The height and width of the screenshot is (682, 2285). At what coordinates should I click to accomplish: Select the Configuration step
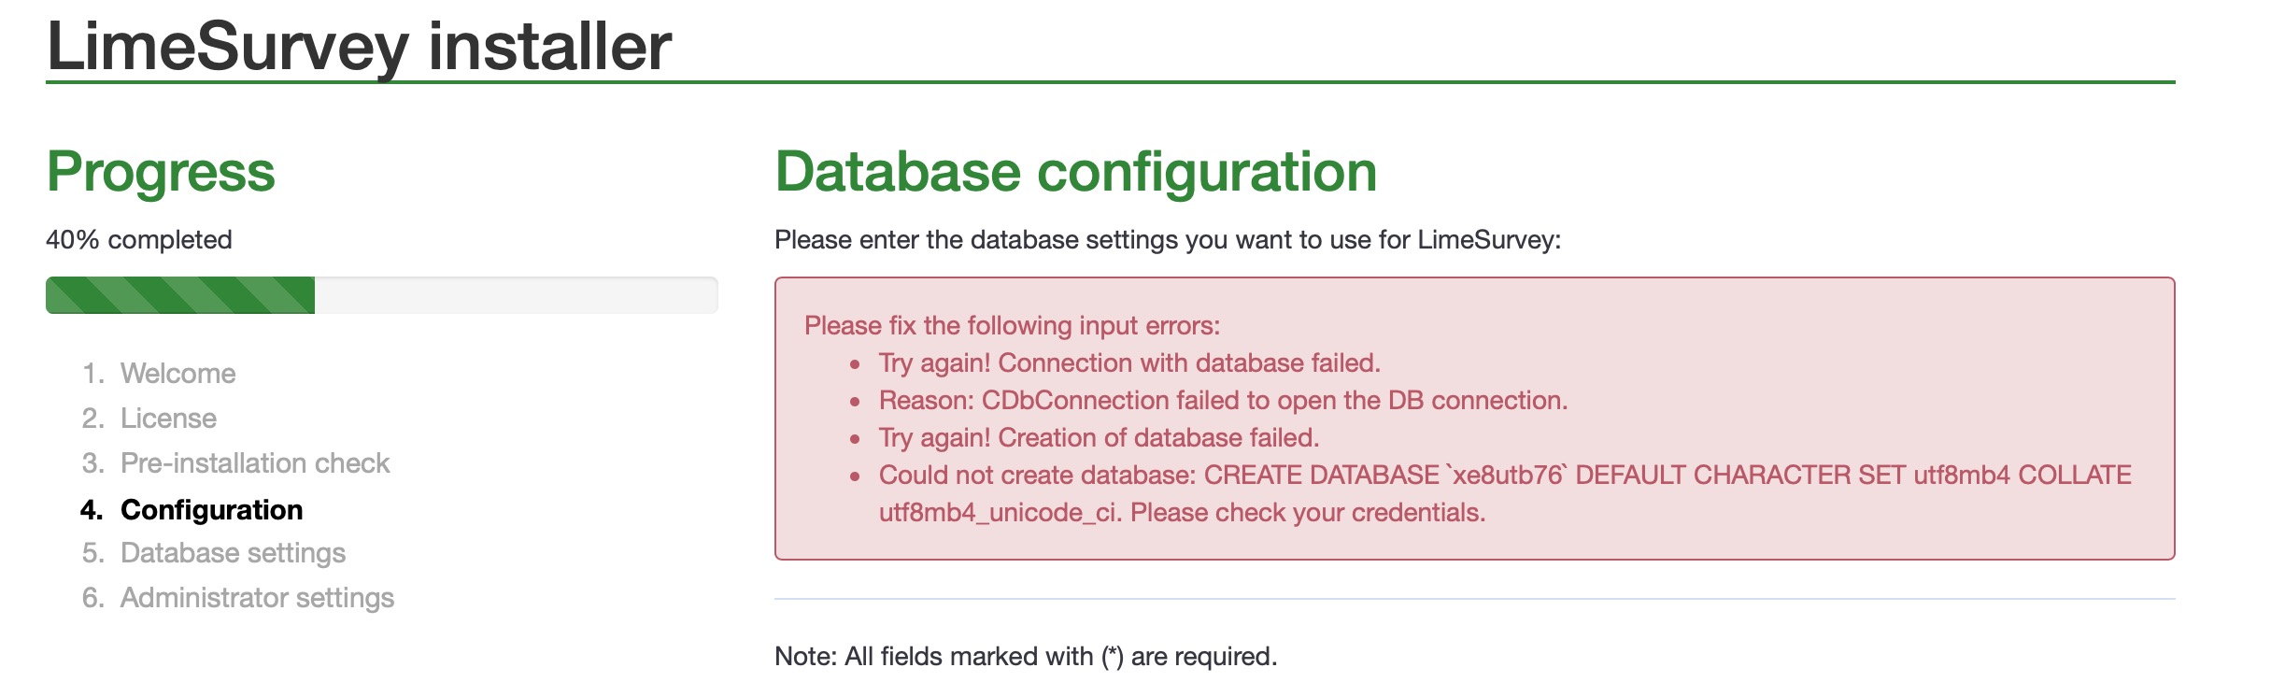coord(211,510)
